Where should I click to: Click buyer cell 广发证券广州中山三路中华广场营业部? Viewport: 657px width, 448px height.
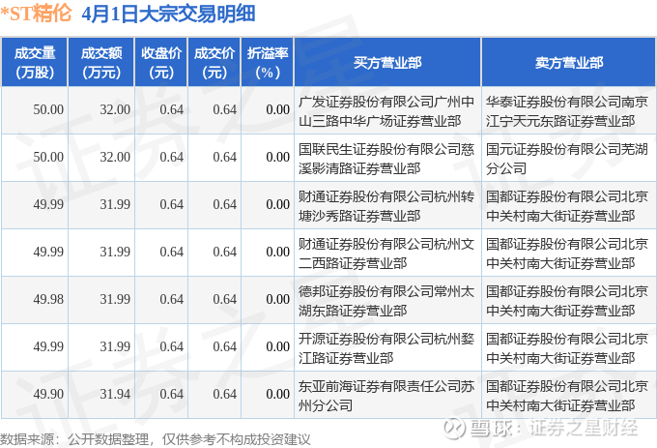[x=386, y=111]
